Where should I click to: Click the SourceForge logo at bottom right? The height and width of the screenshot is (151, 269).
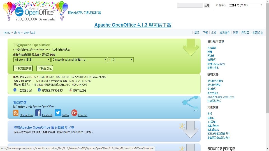point(221,148)
